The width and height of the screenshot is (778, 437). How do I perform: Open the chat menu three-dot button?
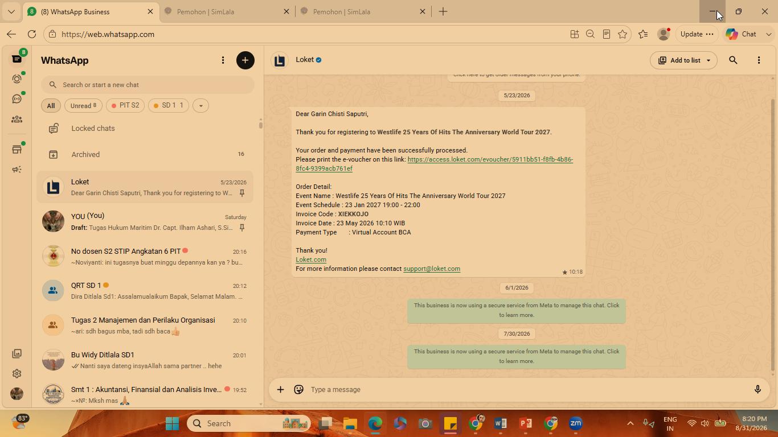[x=759, y=60]
